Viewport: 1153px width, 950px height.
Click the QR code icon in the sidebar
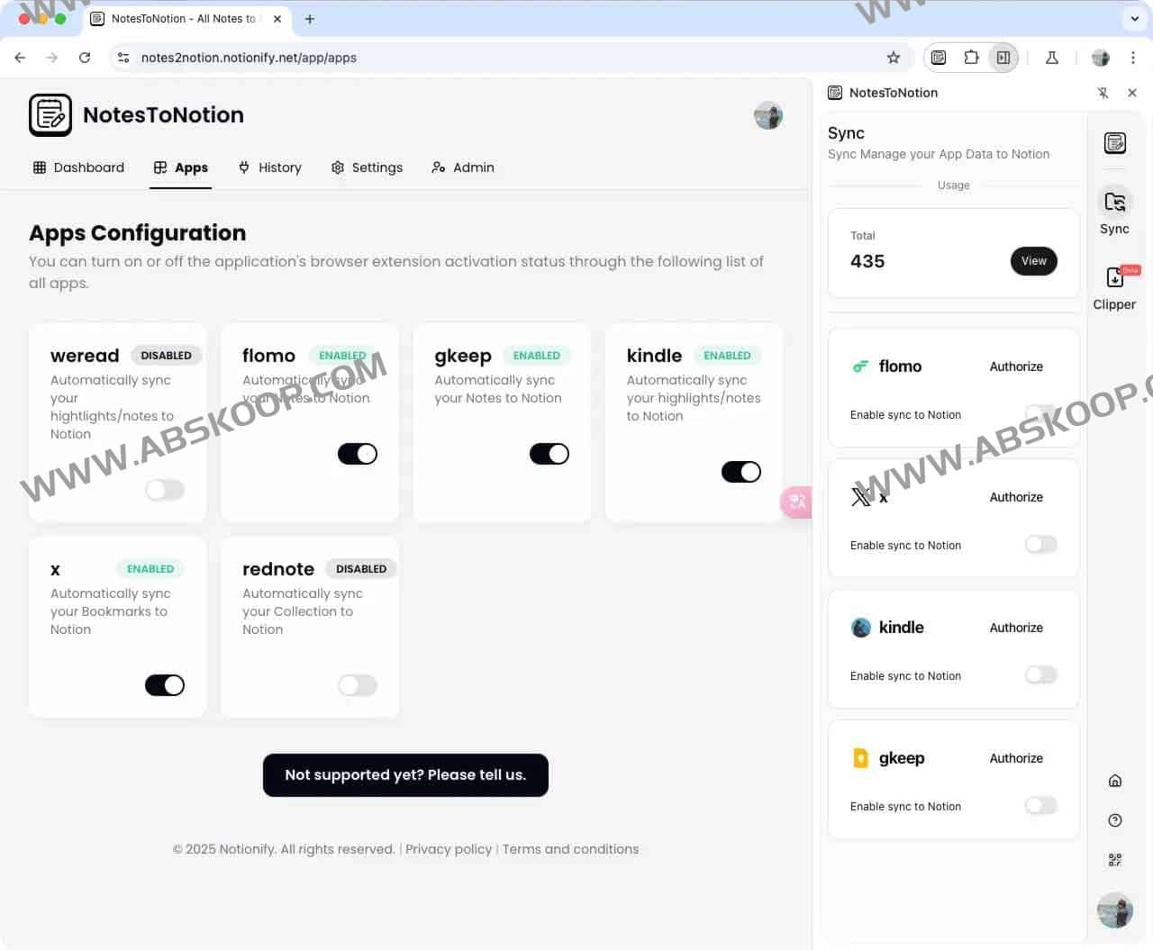1114,859
